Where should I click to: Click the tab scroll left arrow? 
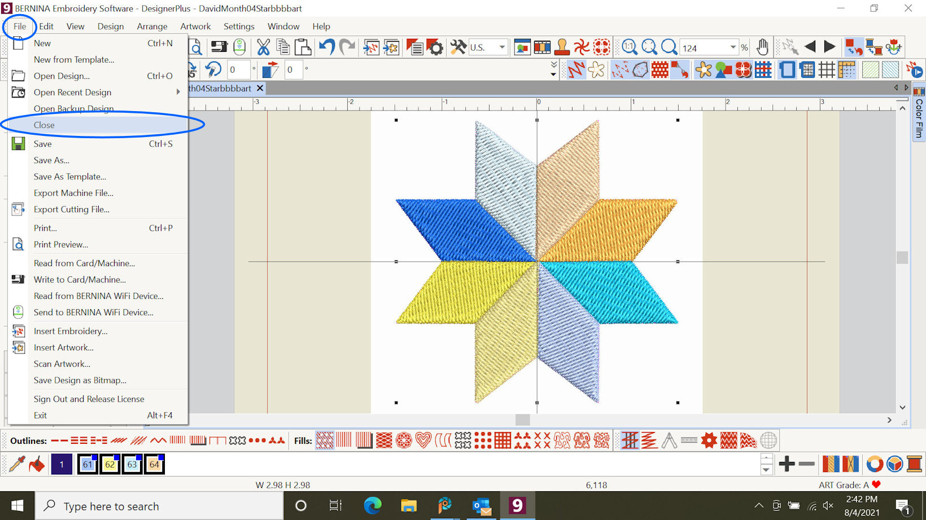[896, 88]
